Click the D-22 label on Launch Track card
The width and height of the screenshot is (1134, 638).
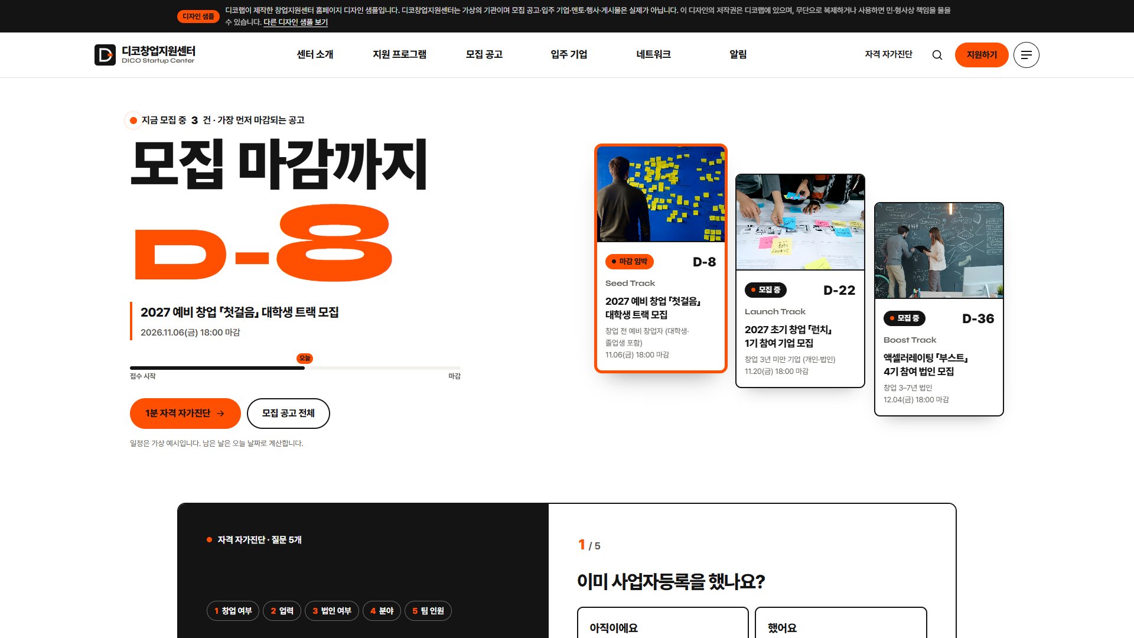pos(839,290)
